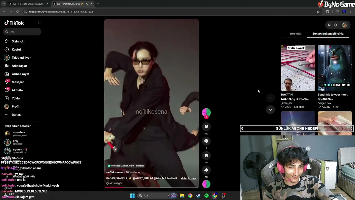Go back in the browser

[4, 12]
